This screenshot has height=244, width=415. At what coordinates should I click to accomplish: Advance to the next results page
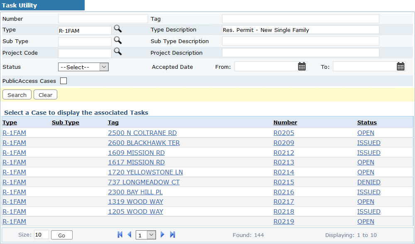coord(162,235)
